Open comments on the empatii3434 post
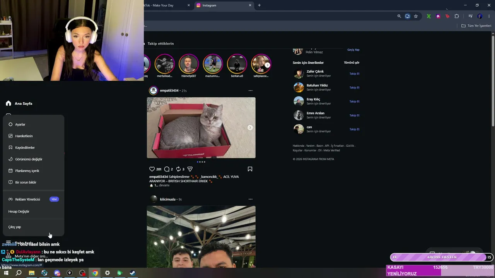This screenshot has width=495, height=278. click(x=167, y=169)
